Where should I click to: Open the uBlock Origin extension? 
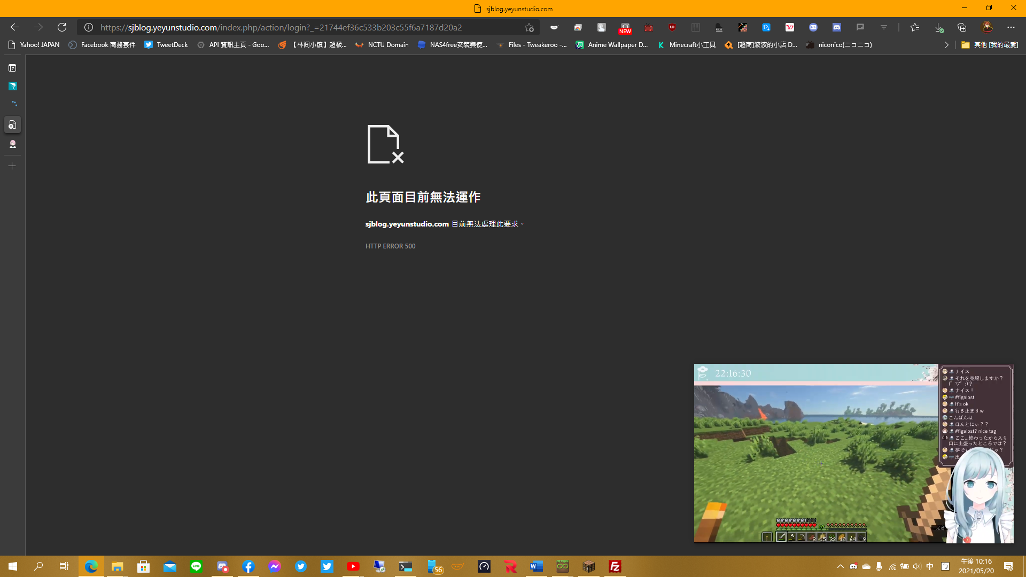pos(672,27)
